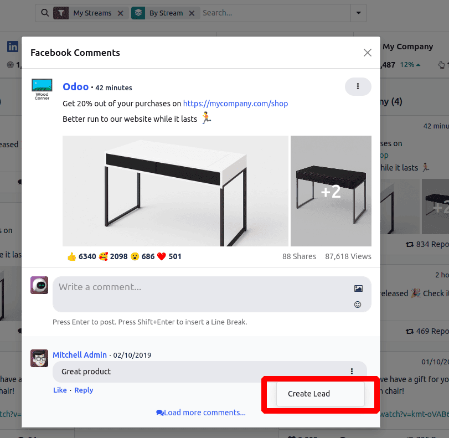Image resolution: width=449 pixels, height=438 pixels.
Task: Click the 02/10/2019 comment date
Action: pyautogui.click(x=132, y=355)
